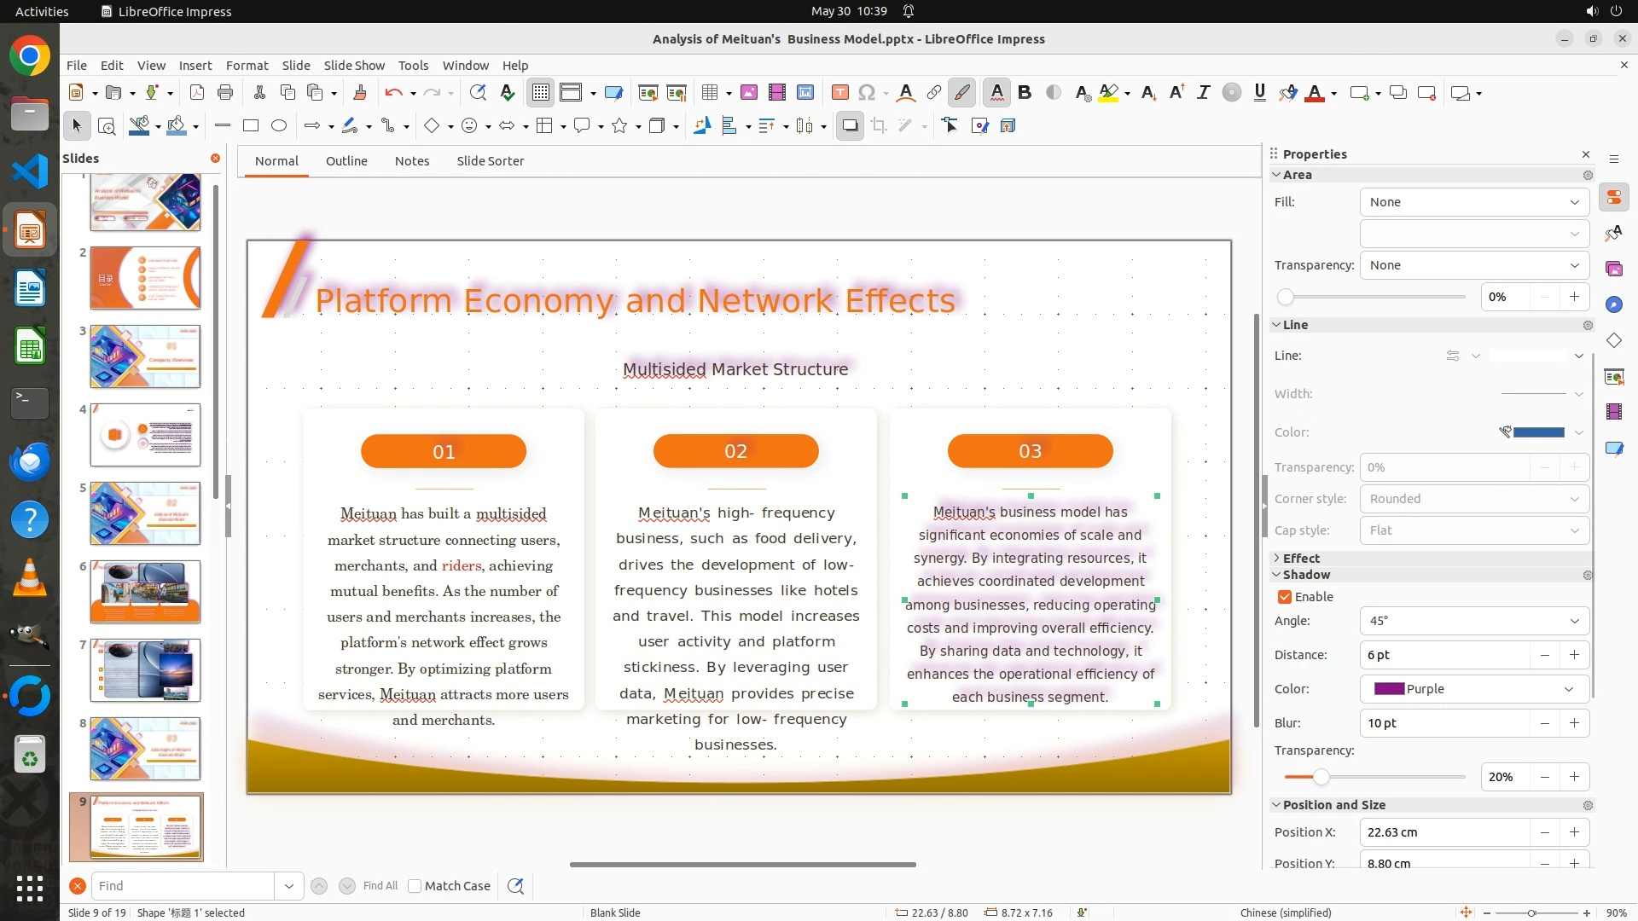This screenshot has width=1638, height=921.
Task: Uncheck the shadow Enable checkbox
Action: pyautogui.click(x=1285, y=597)
